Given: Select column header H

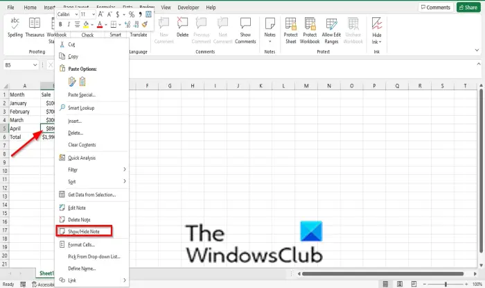Looking at the screenshot, I should coord(193,86).
